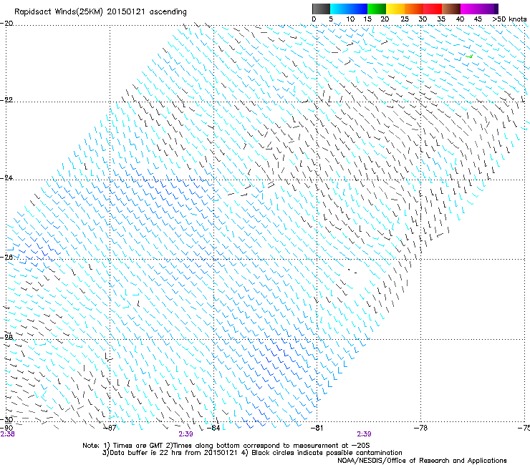Click the lone green wind barb
Viewport: 530px width, 465px height.
[469, 57]
